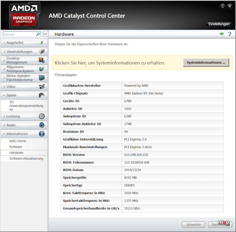Click the AMD Radeon Graphics logo

[24, 15]
